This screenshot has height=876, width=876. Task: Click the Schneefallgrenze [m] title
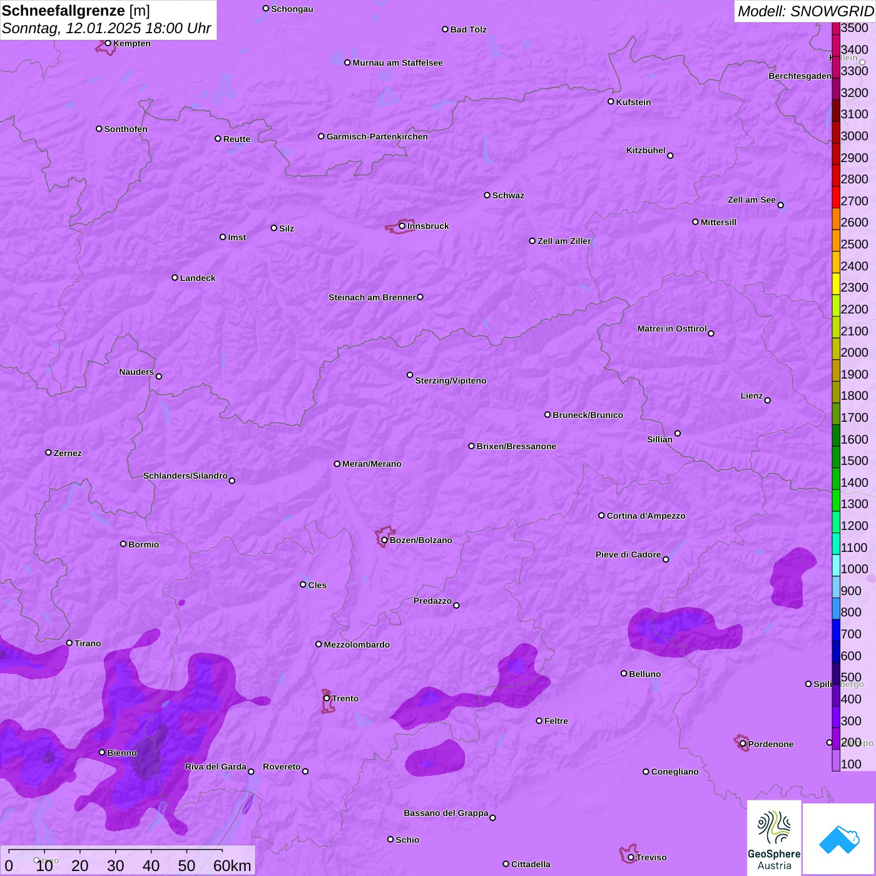[76, 11]
